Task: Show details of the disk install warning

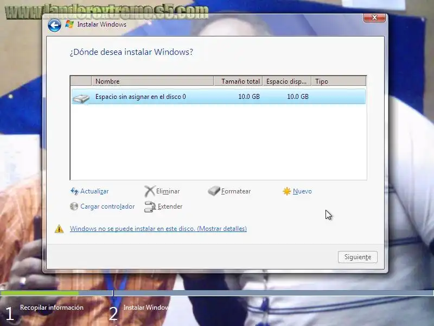Action: (158, 229)
